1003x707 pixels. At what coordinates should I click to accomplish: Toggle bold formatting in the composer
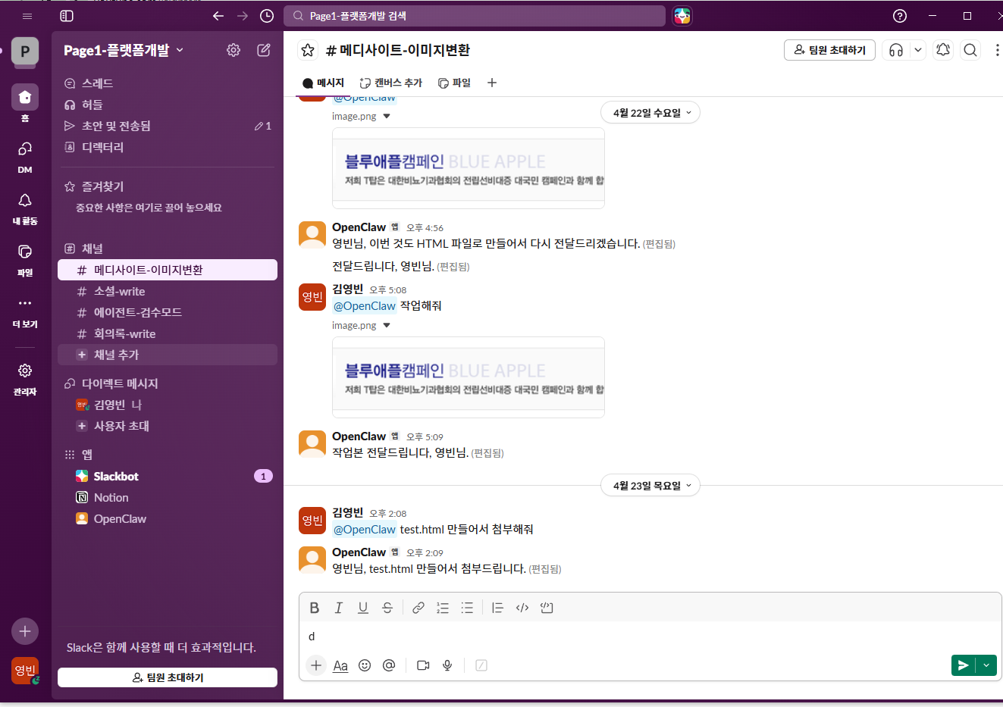click(314, 607)
